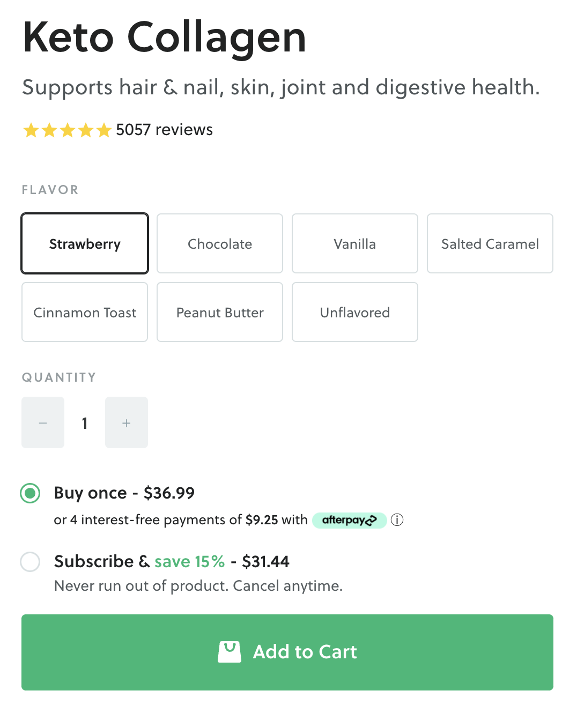This screenshot has width=577, height=713.
Task: Click the Afterpay info circle icon
Action: 397,520
